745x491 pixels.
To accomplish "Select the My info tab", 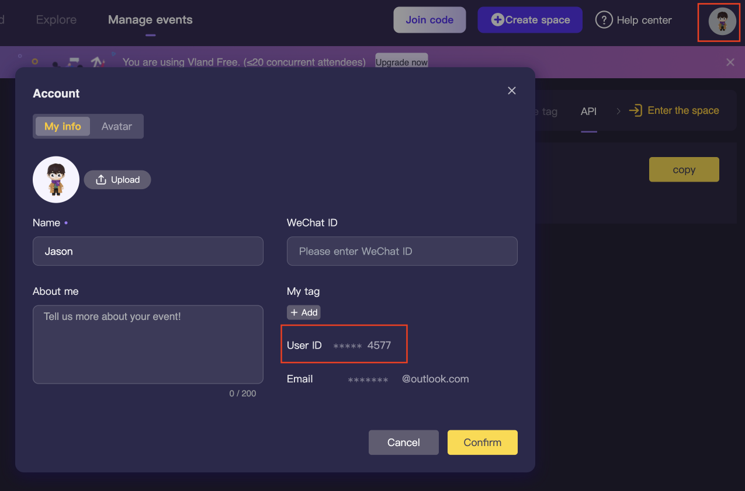I will pos(63,126).
